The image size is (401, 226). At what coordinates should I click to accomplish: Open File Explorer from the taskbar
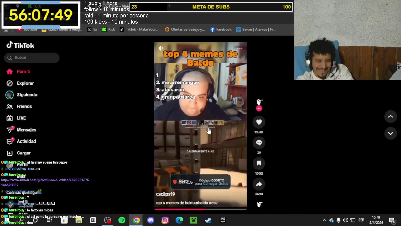pos(79,220)
